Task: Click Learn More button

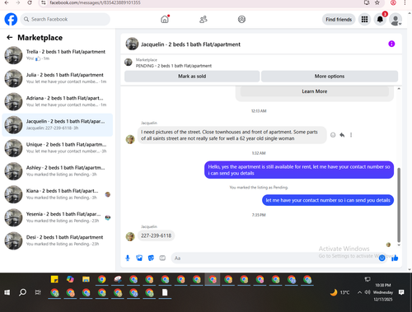Action: (x=315, y=91)
